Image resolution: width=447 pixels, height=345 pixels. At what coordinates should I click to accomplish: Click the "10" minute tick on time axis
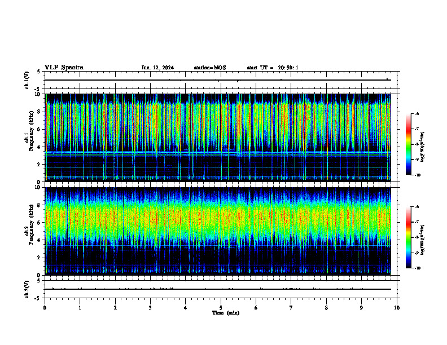pos(397,308)
